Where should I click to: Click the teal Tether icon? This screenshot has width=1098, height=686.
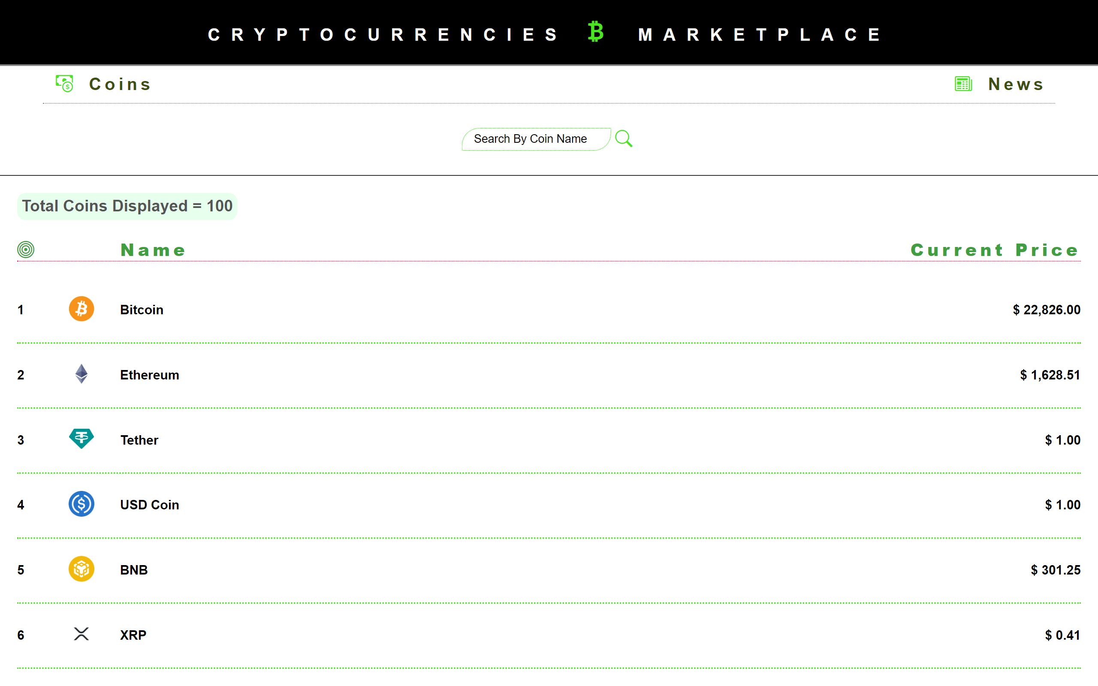(81, 439)
